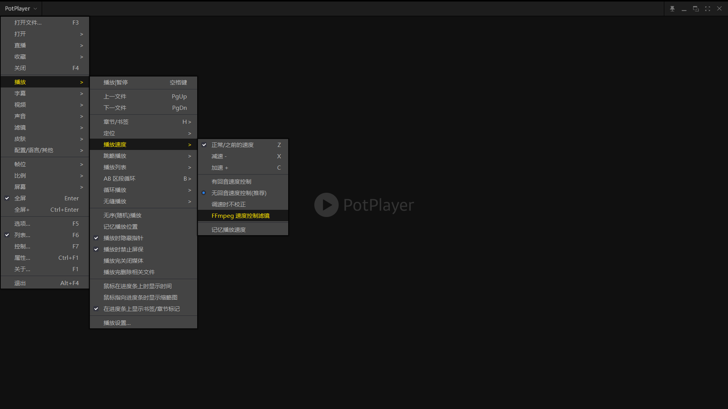728x409 pixels.
Task: Expand the 滤镜 submenu
Action: 45,127
